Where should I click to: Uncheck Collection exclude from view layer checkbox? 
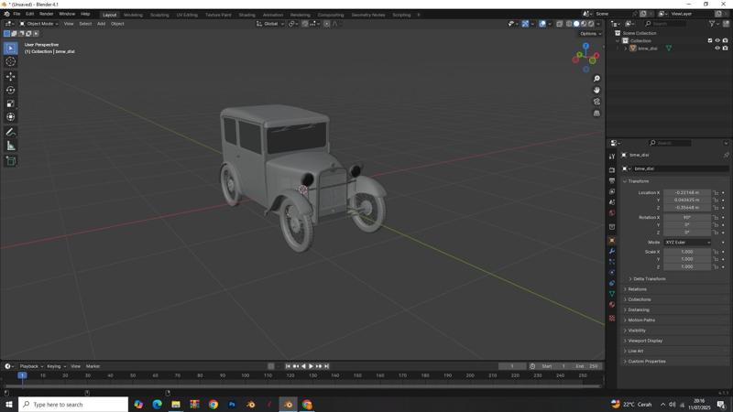(x=710, y=40)
